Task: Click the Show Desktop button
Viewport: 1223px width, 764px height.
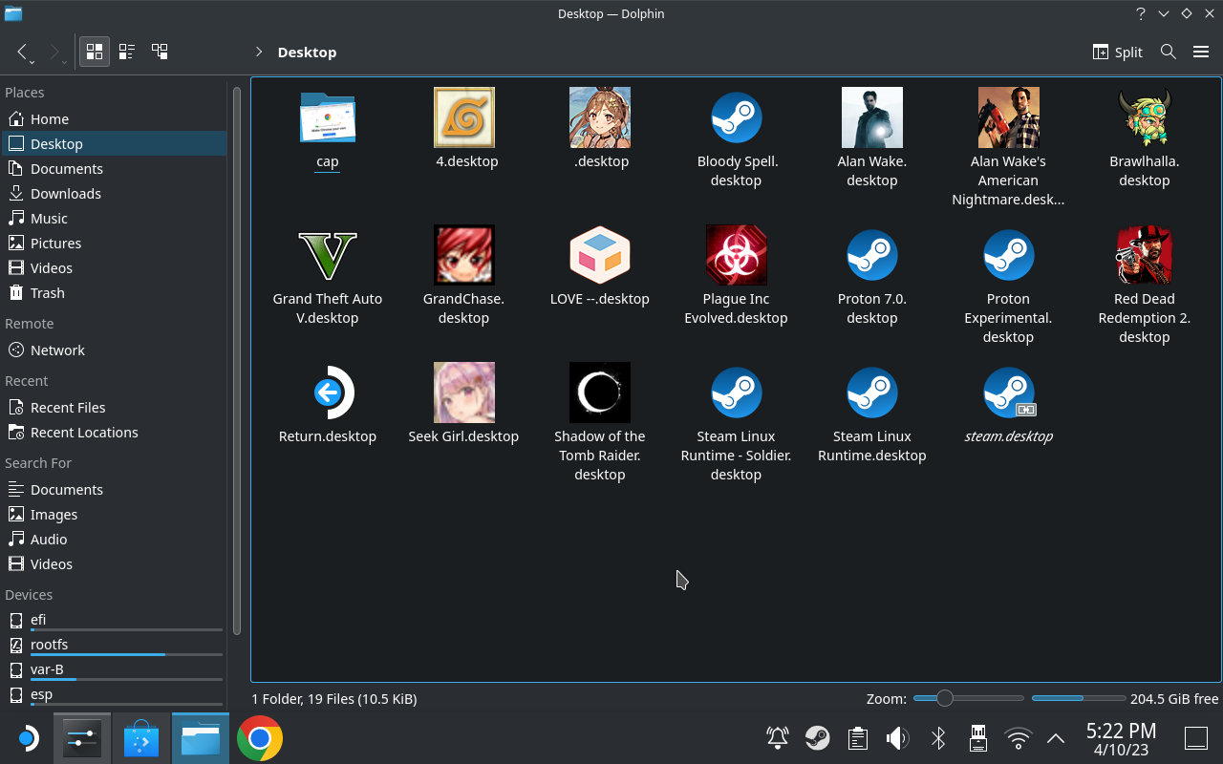Action: tap(1196, 738)
